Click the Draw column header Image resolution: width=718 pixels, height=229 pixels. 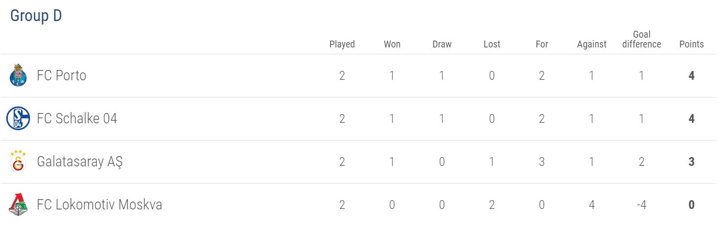coord(442,44)
